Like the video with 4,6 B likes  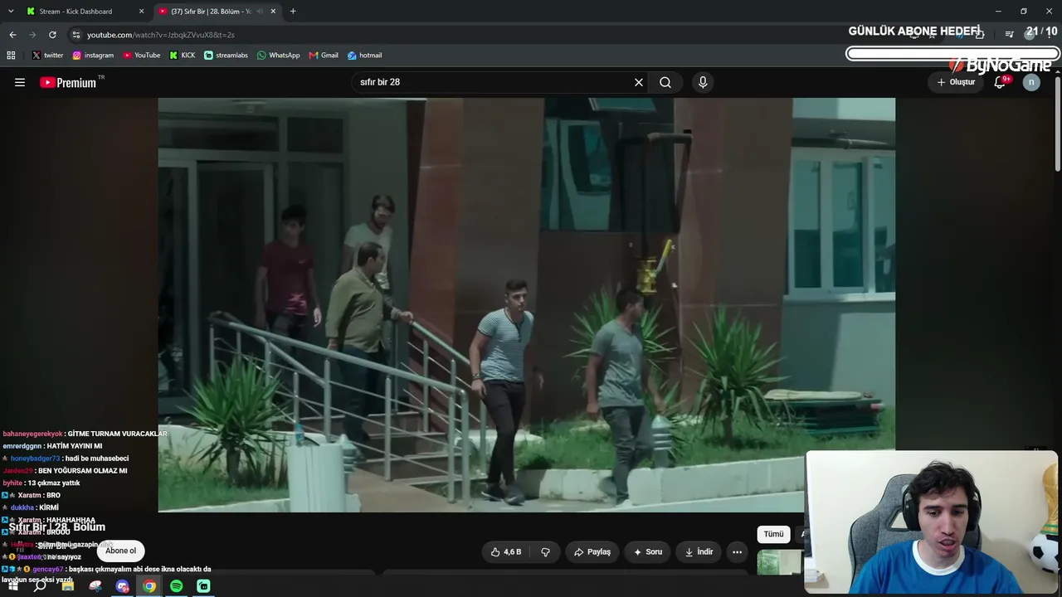506,551
